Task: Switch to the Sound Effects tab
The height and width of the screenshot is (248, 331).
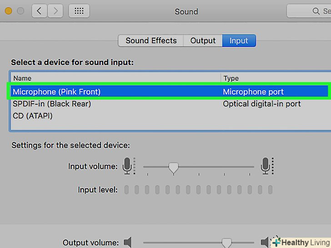Action: pos(151,40)
